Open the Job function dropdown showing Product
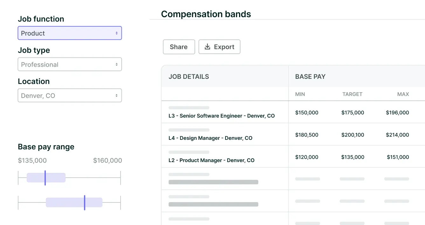This screenshot has height=225, width=425. (x=69, y=33)
